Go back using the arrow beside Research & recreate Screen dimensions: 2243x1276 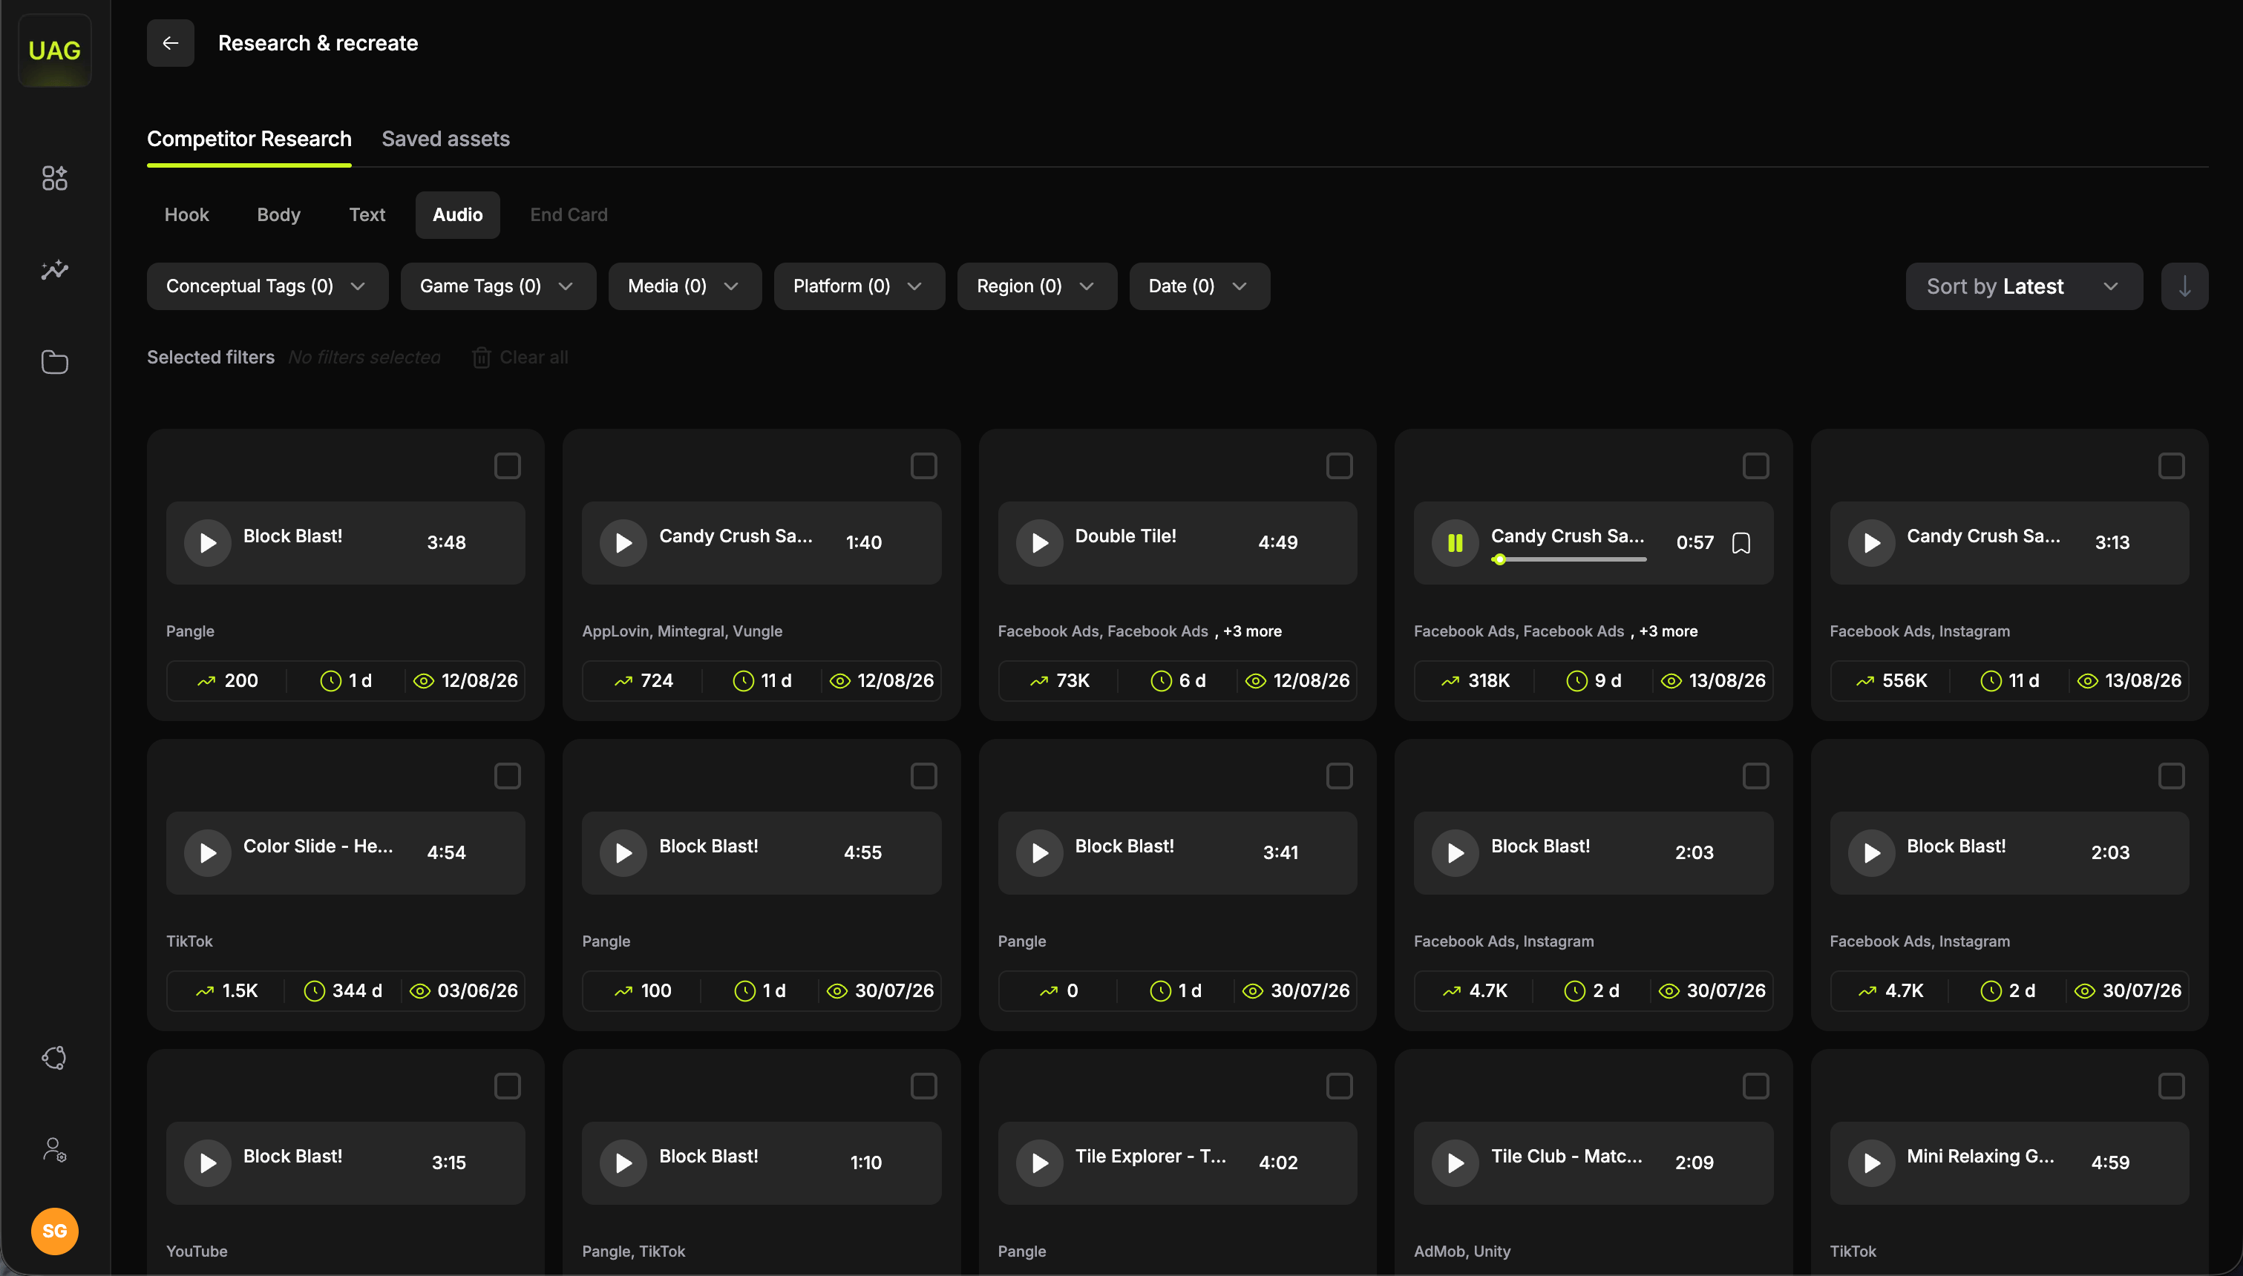click(x=170, y=43)
